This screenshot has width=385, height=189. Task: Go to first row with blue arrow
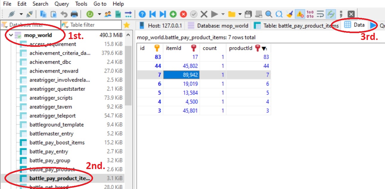click(152, 14)
